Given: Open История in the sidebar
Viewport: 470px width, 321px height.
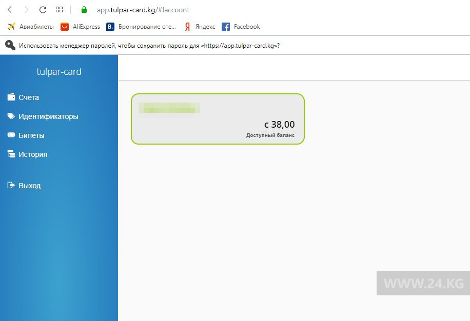Looking at the screenshot, I should pos(33,154).
